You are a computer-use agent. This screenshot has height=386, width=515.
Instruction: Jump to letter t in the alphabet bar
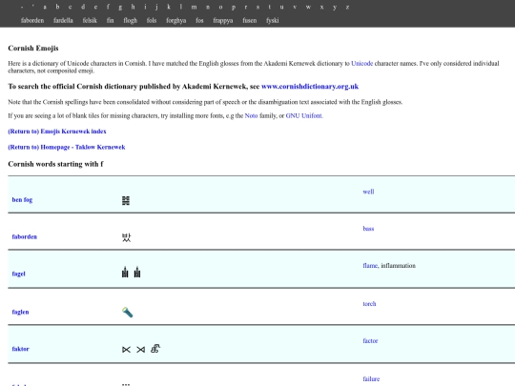(269, 7)
